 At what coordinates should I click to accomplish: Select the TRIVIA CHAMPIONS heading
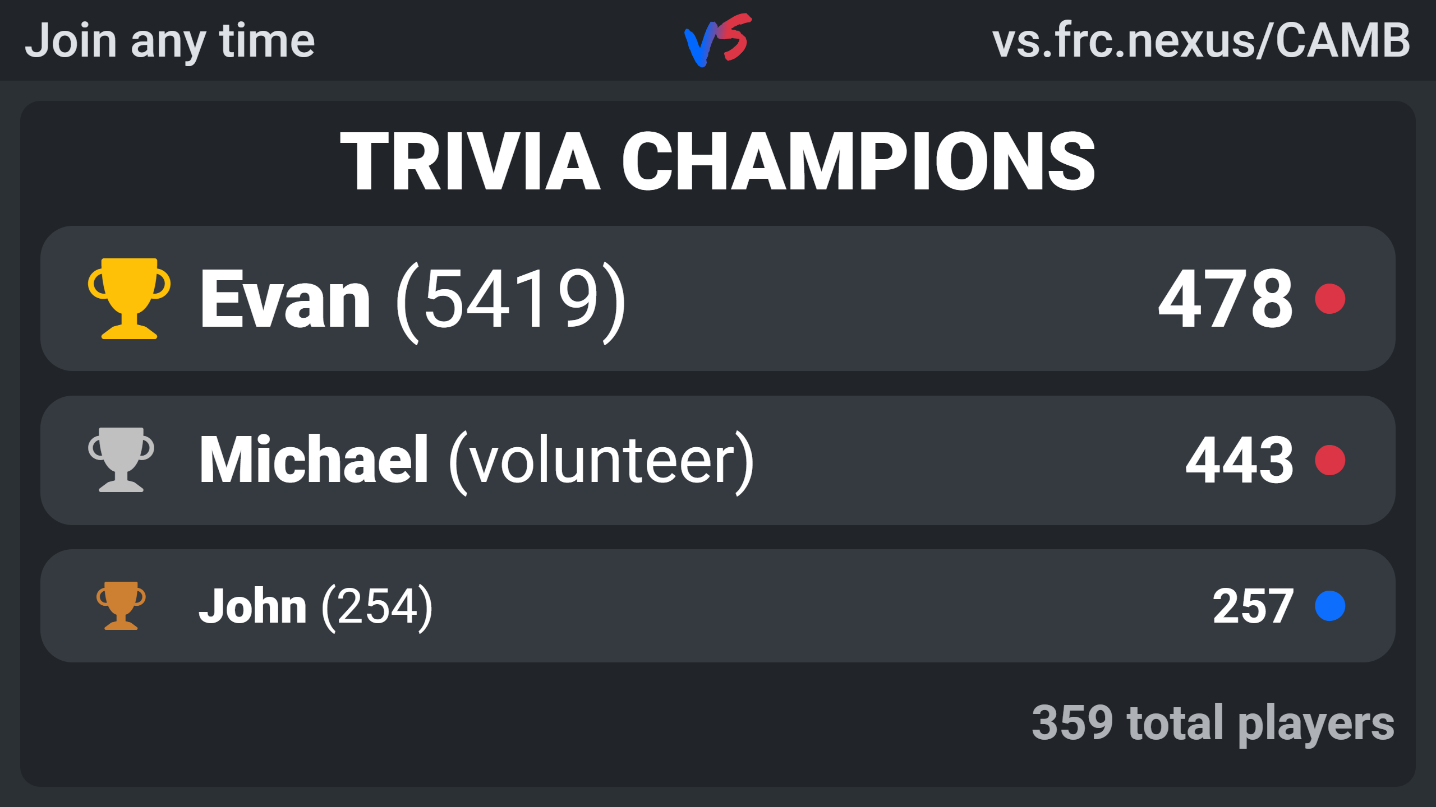(x=717, y=161)
